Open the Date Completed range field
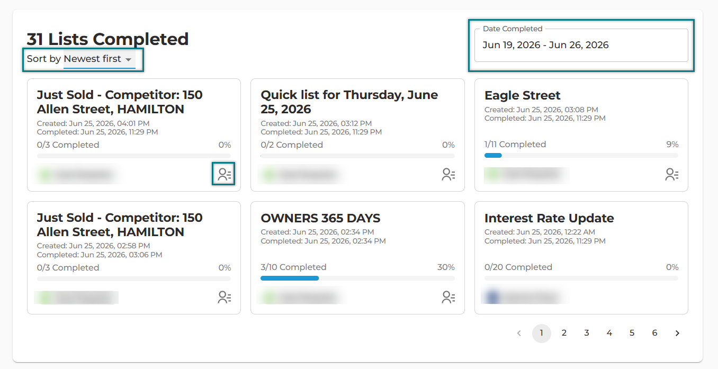Screen dimensions: 718x369 coord(581,45)
